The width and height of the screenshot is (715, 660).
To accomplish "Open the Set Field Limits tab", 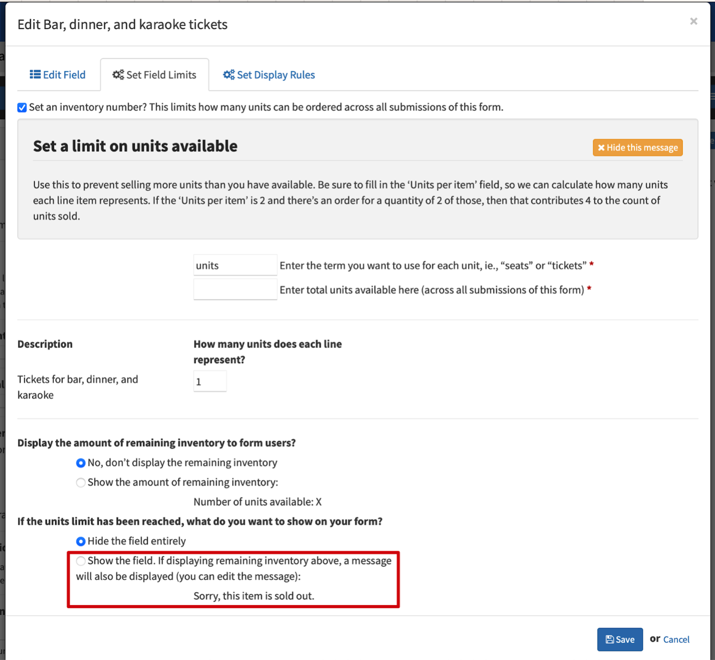I will [154, 75].
